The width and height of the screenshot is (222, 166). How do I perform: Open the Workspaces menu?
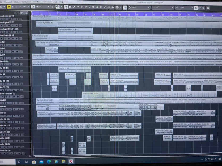pyautogui.click(x=26, y=2)
